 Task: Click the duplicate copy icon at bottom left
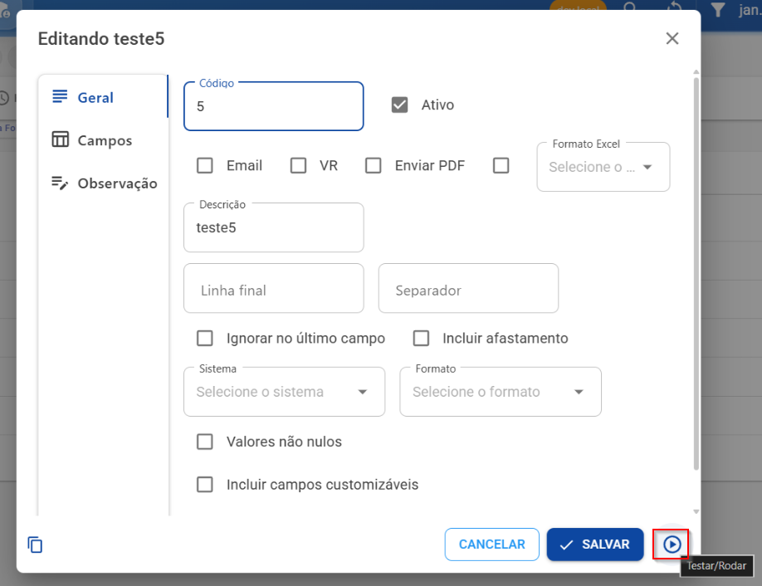(x=35, y=544)
